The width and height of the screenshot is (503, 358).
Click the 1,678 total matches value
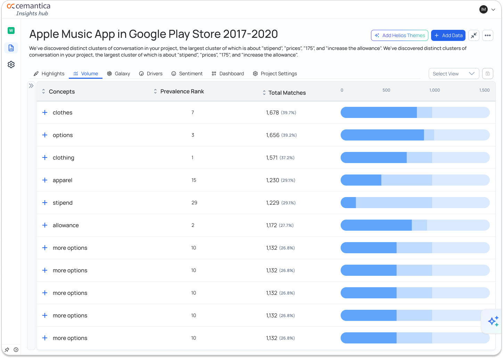(272, 112)
